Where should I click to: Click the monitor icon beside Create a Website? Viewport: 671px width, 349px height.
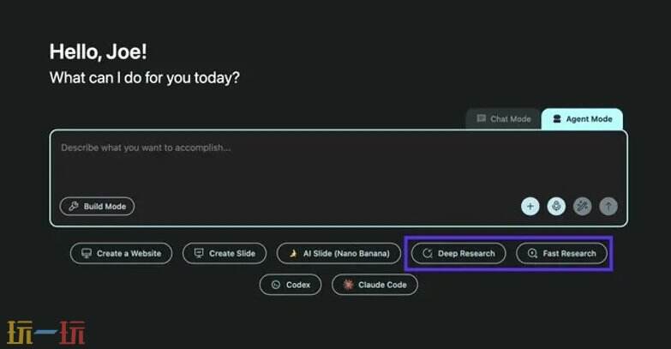[86, 254]
